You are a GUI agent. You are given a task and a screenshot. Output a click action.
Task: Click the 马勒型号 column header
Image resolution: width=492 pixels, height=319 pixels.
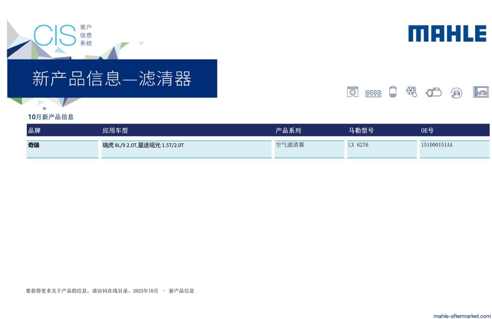click(x=361, y=130)
